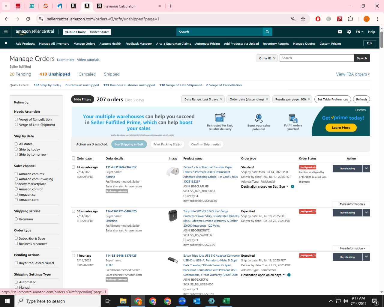Click the Tripp Lite surge protector thumbnail
Screen dimensions: 384x307
(x=173, y=216)
